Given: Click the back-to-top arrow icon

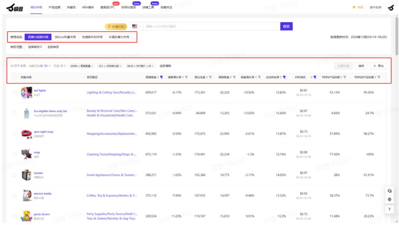Looking at the screenshot, I should pyautogui.click(x=389, y=209).
